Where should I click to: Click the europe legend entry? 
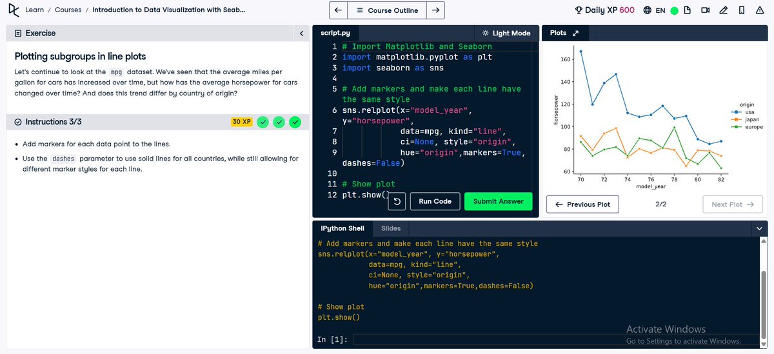tap(747, 127)
